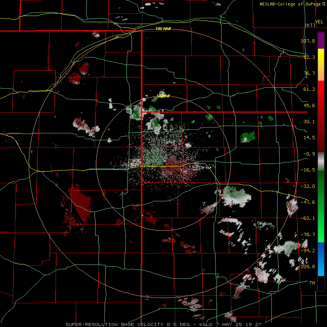Click the NEXLAB-College of DuPage watermark text
Screen dimensions: 327x327
pyautogui.click(x=292, y=4)
